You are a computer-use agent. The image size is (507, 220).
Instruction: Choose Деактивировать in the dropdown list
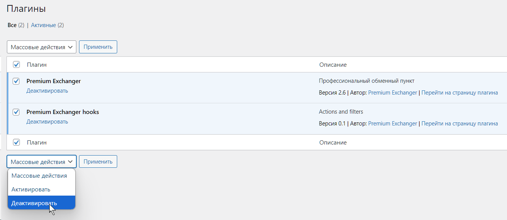point(34,203)
